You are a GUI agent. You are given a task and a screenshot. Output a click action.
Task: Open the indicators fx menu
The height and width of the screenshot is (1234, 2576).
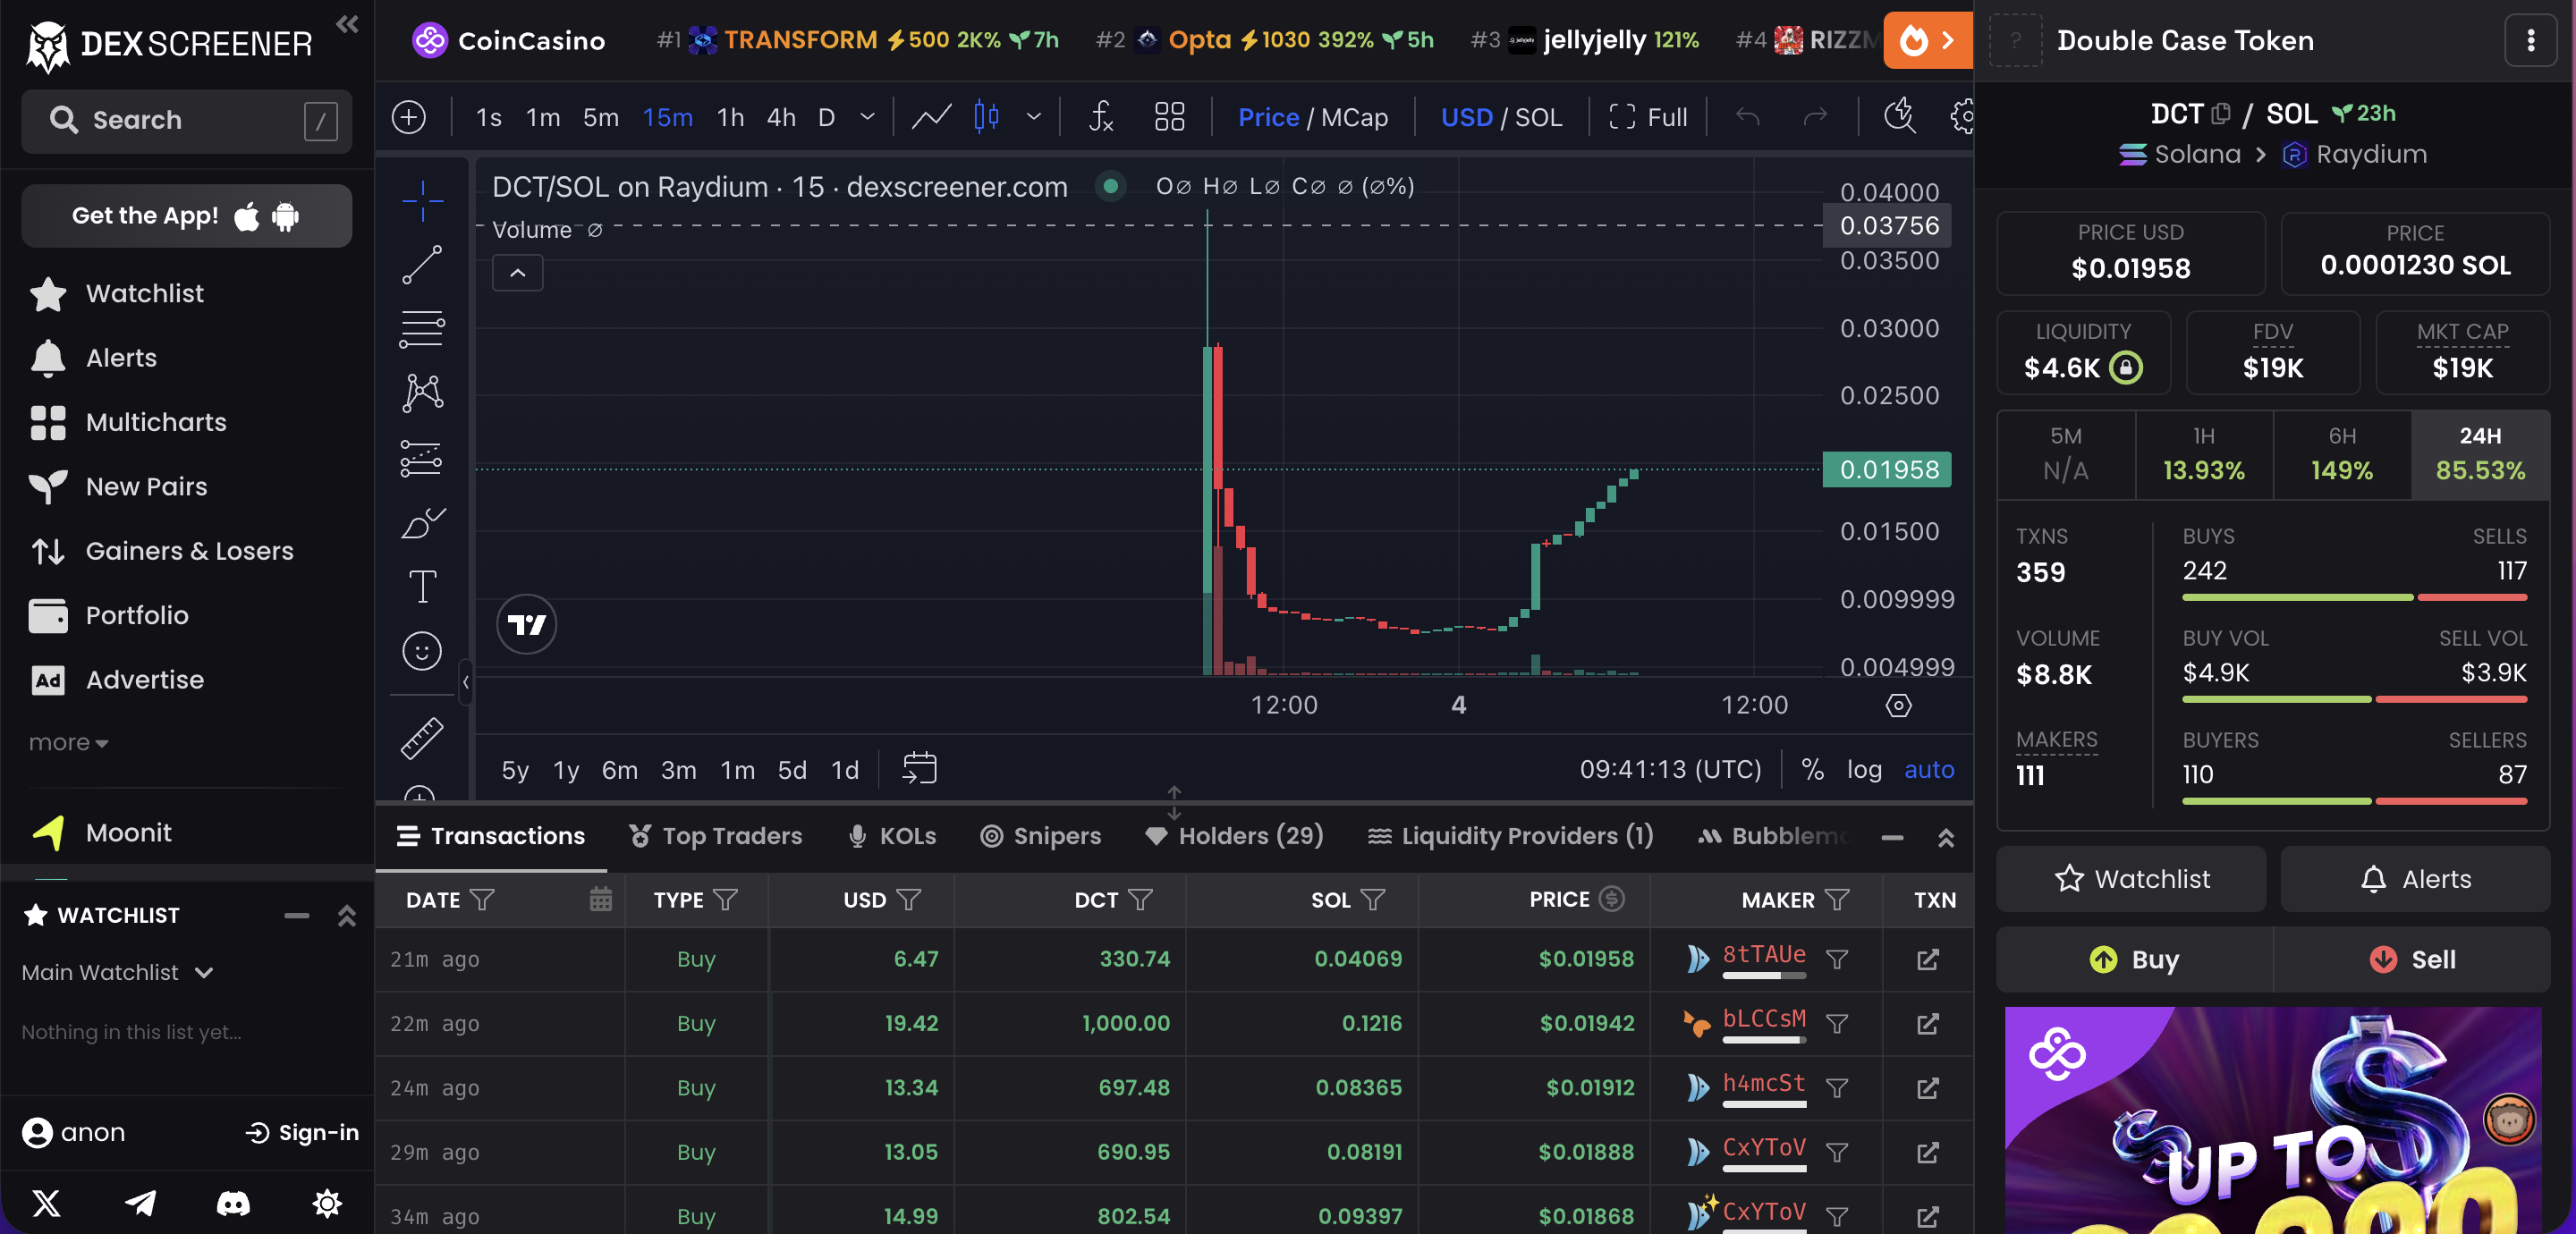tap(1100, 117)
